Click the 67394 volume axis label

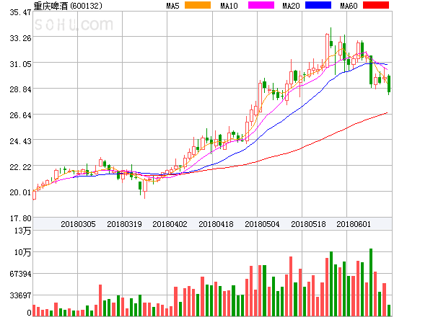20,274
